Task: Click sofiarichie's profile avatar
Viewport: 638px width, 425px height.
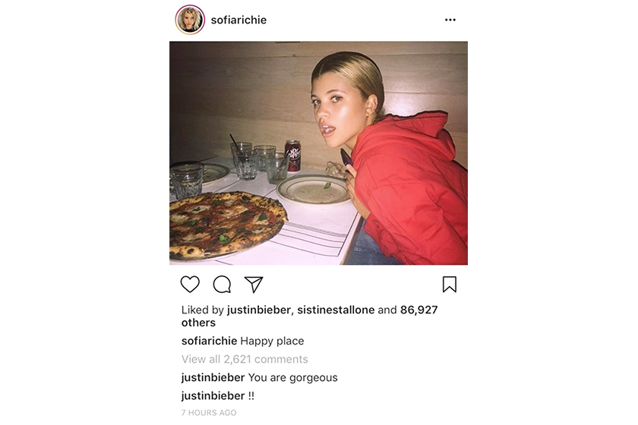Action: tap(189, 20)
